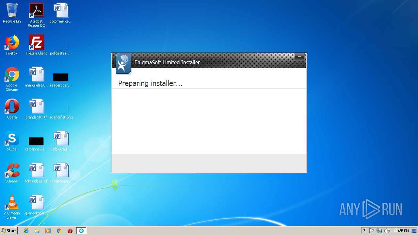Open Windows Explorer folder in taskbar
418x235 pixels.
coord(37,231)
